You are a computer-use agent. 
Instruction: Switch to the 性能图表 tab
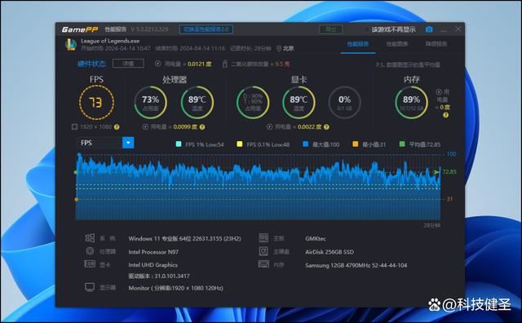click(x=397, y=44)
